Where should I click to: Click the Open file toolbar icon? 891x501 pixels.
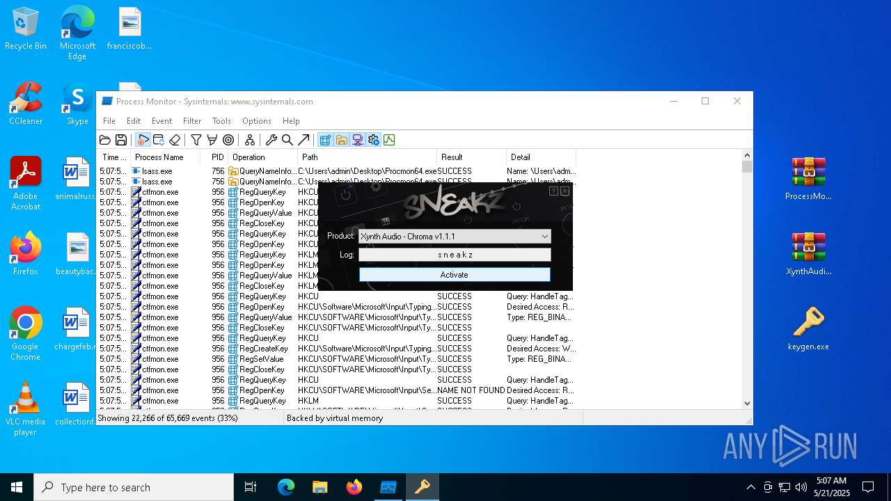tap(105, 140)
